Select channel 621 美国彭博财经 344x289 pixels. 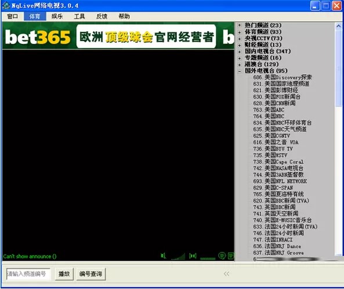click(276, 90)
